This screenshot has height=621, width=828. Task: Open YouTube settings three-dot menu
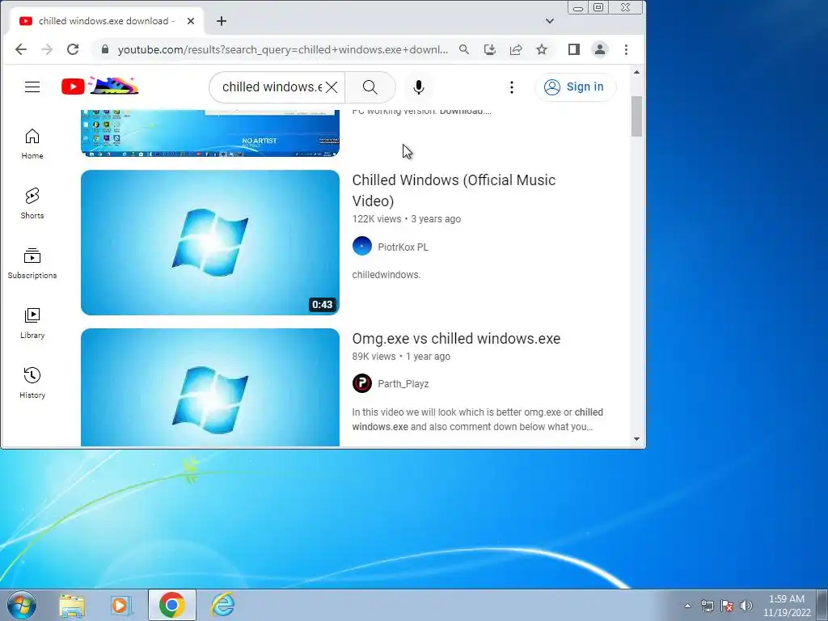point(512,87)
